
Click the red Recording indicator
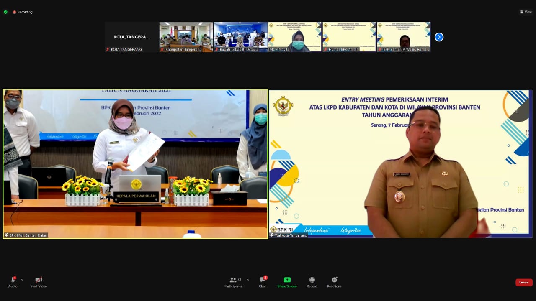(x=23, y=12)
